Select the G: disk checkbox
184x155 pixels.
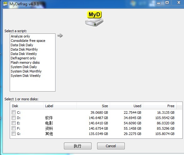pyautogui.click(x=13, y=133)
